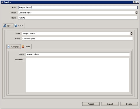
Task: Click the Album tab disc icon
Action: pyautogui.click(x=16, y=26)
